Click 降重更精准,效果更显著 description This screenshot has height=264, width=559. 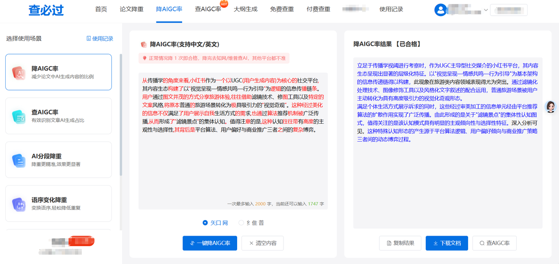[56, 164]
